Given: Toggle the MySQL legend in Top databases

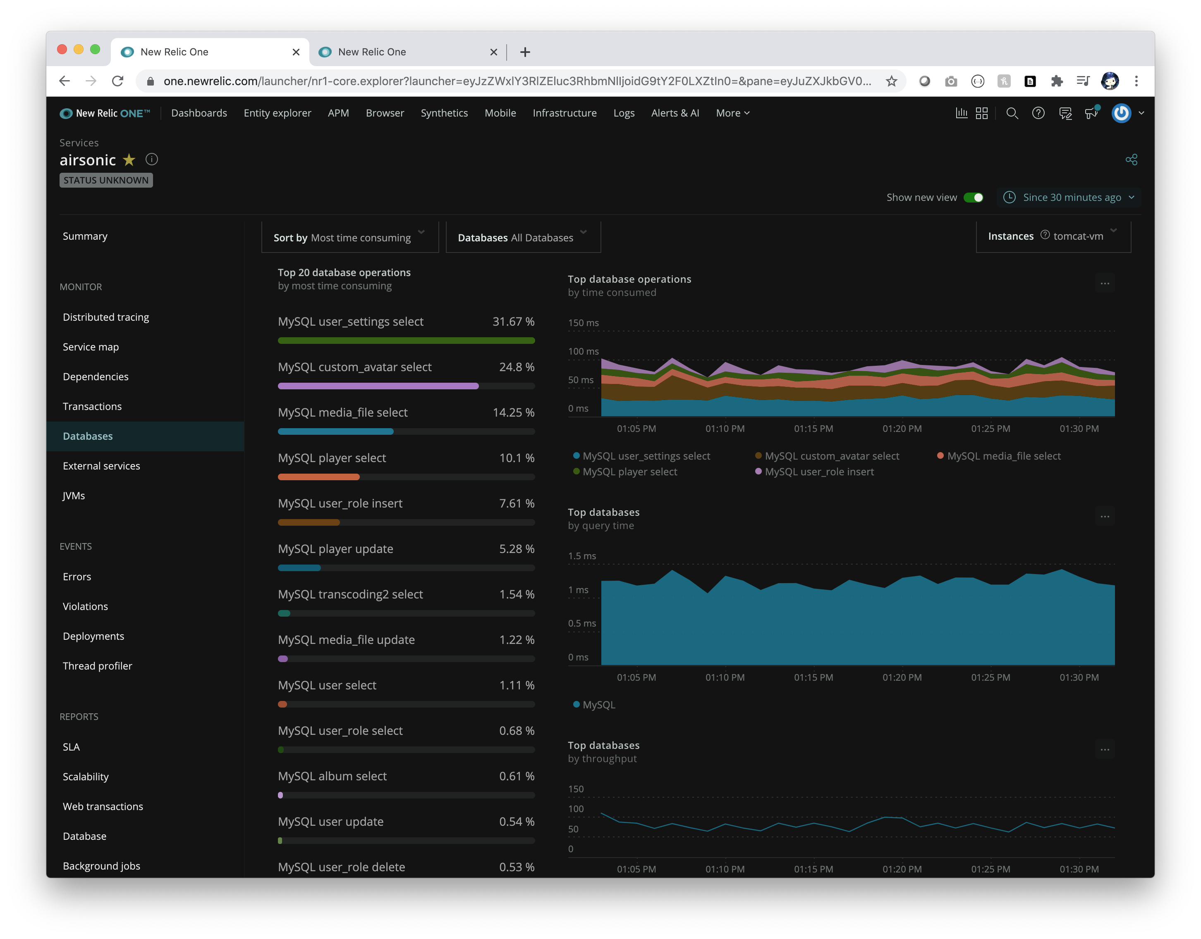Looking at the screenshot, I should tap(594, 705).
